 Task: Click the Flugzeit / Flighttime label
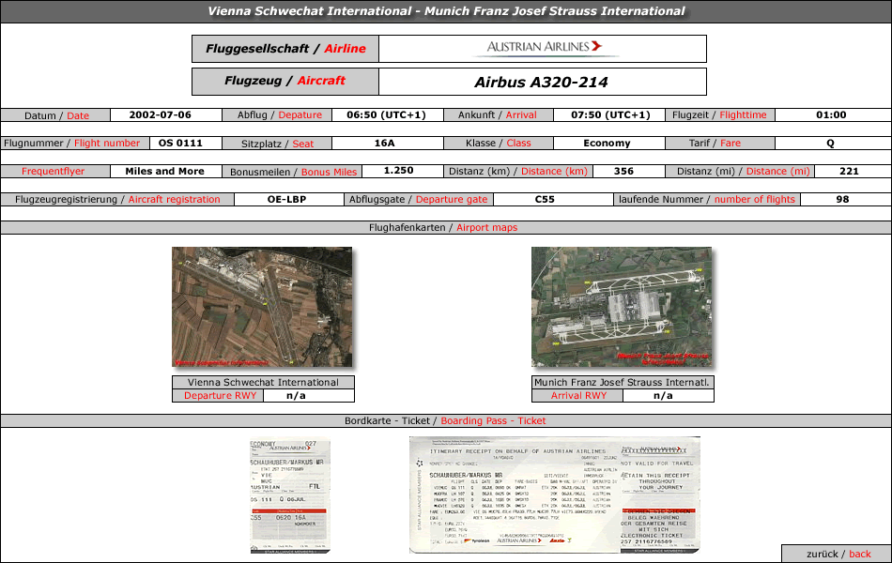tap(719, 114)
